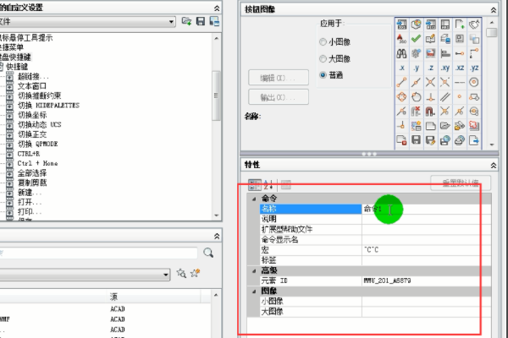Click the icon grid scrollbar down arrow

pyautogui.click(x=492, y=144)
